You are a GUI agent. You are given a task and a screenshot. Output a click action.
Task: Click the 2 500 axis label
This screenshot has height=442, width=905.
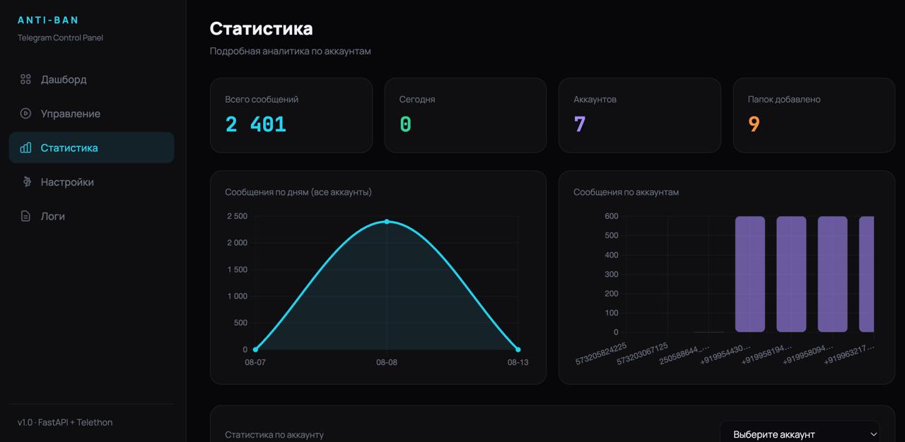237,216
